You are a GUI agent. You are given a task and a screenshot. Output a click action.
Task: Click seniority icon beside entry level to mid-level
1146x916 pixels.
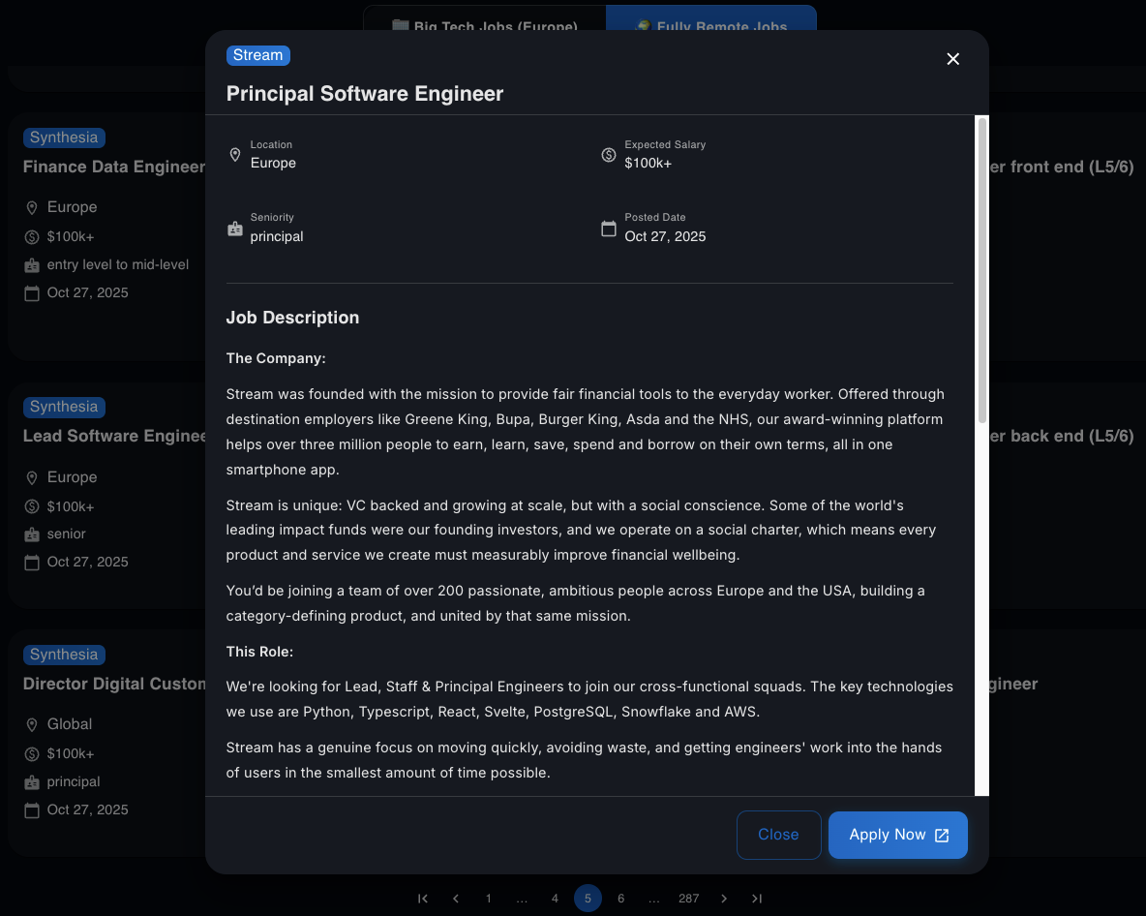pos(31,265)
